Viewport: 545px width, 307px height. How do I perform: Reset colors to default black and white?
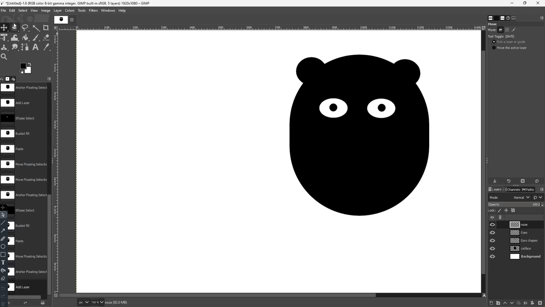tap(22, 71)
